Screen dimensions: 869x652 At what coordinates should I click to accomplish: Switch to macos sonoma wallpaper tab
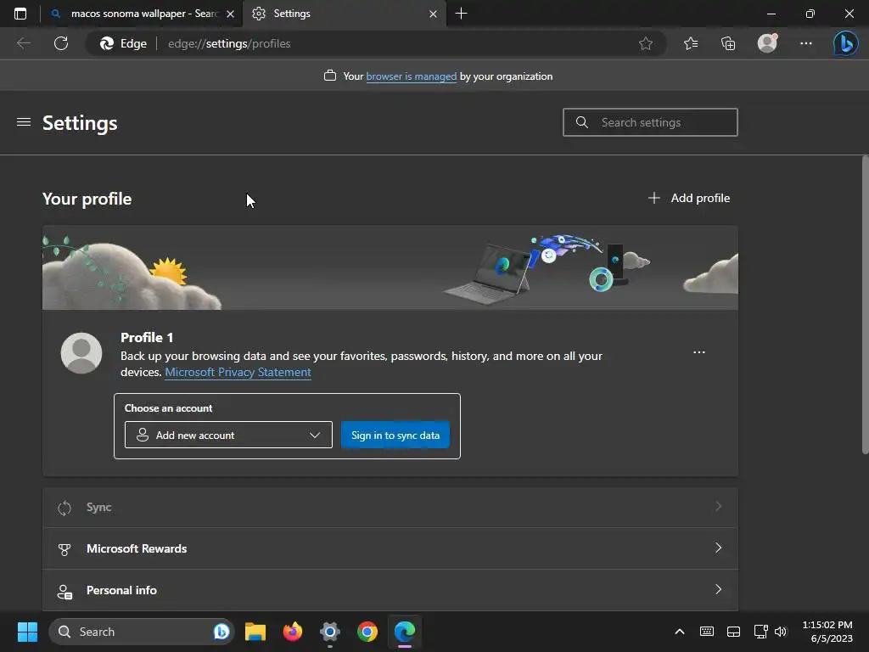142,14
